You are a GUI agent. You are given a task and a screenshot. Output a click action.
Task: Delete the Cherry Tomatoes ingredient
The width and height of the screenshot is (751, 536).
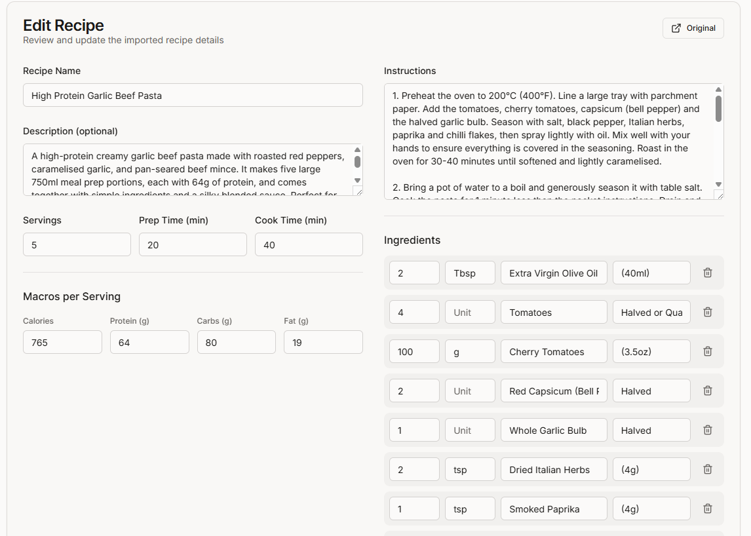point(708,351)
